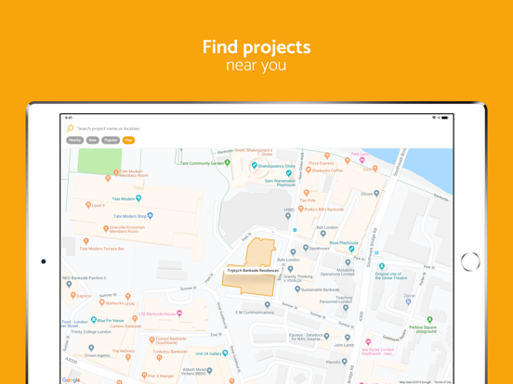
Task: Tap the Porky's BBQ Bankside pin
Action: [301, 209]
